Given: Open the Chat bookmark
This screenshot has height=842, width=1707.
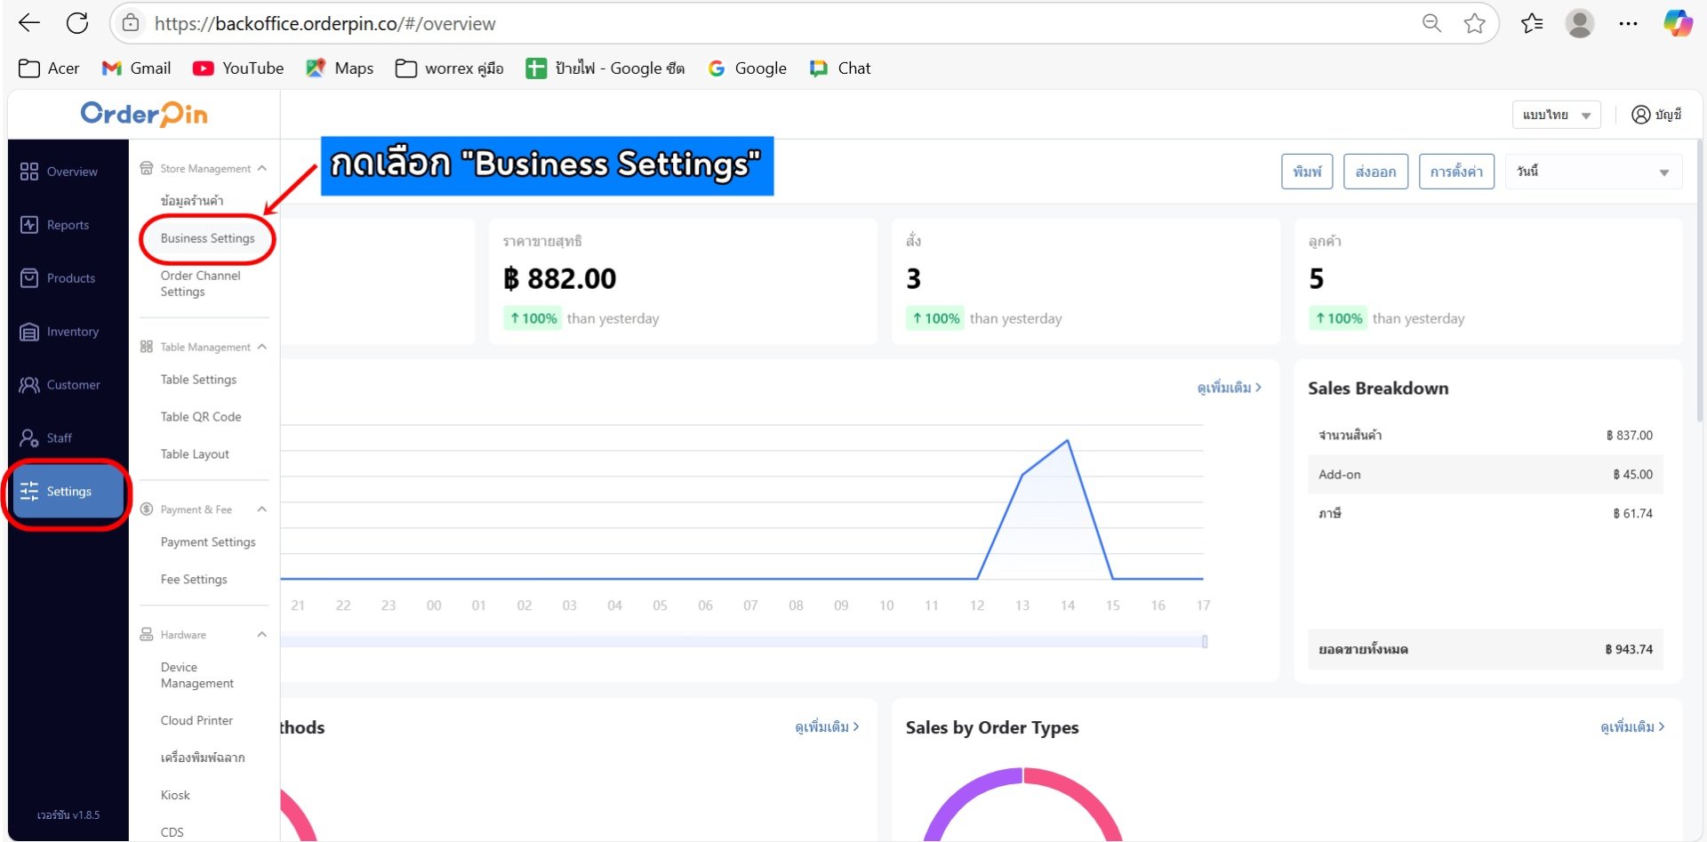Looking at the screenshot, I should 839,68.
